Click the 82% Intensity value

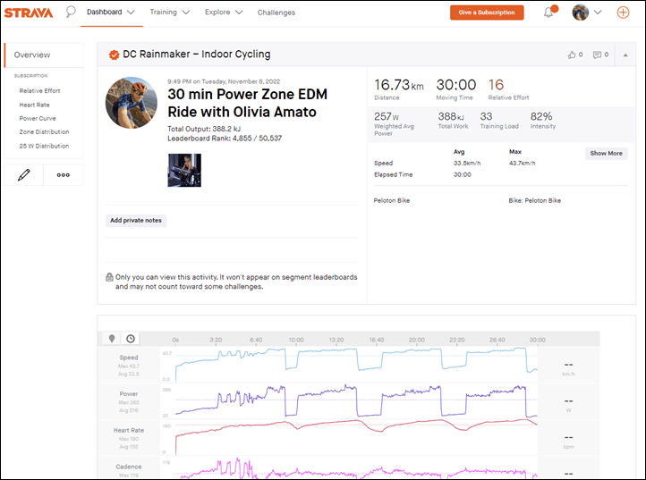click(x=541, y=116)
